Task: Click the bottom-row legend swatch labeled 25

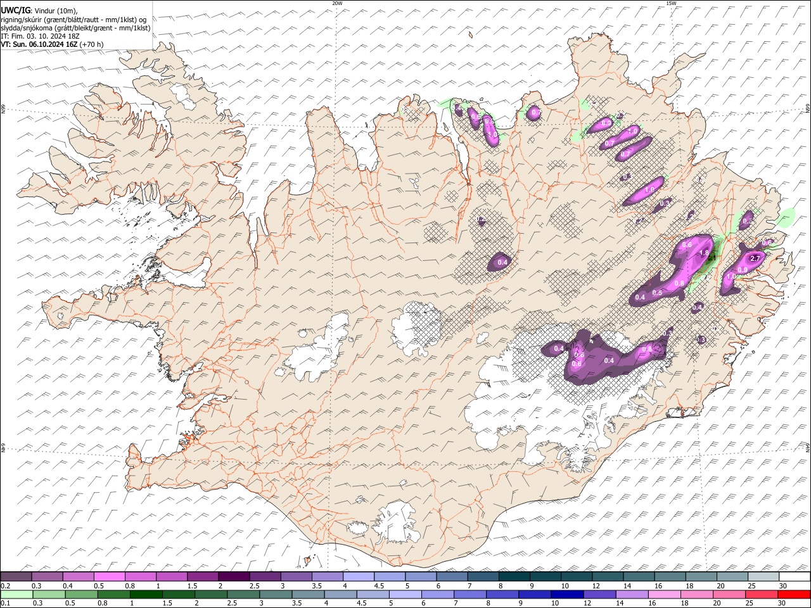Action: (x=762, y=595)
